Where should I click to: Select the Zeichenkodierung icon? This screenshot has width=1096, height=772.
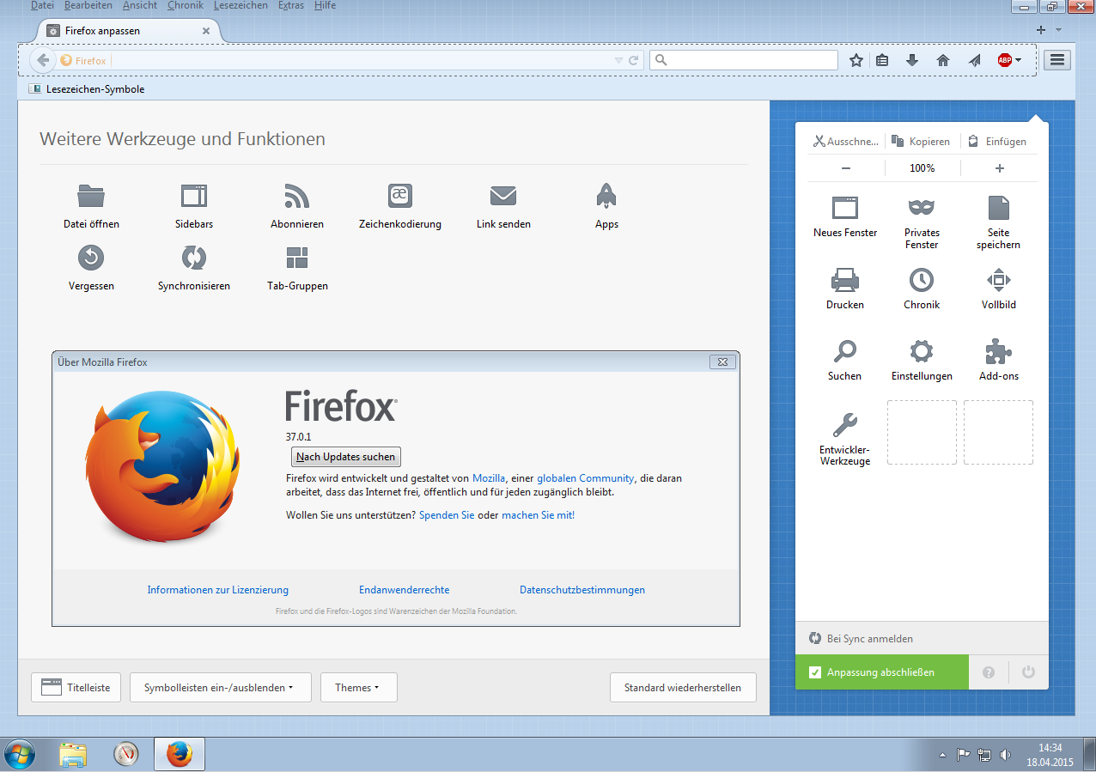(x=399, y=196)
